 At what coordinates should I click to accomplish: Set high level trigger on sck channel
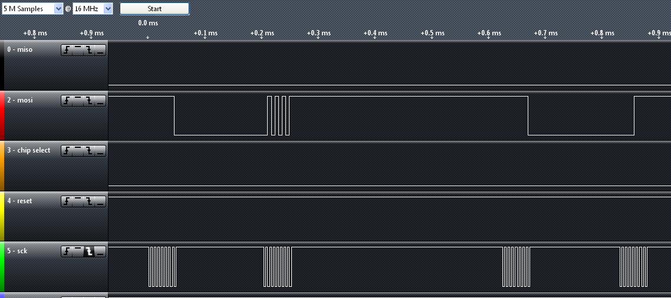coord(78,251)
